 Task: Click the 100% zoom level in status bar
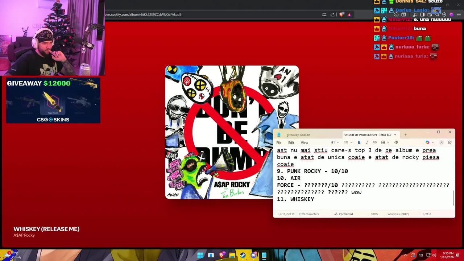point(374,214)
